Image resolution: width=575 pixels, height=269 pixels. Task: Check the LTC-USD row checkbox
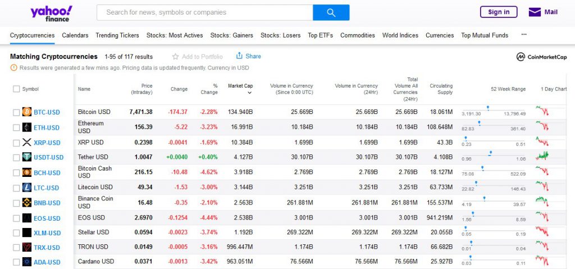tap(16, 188)
